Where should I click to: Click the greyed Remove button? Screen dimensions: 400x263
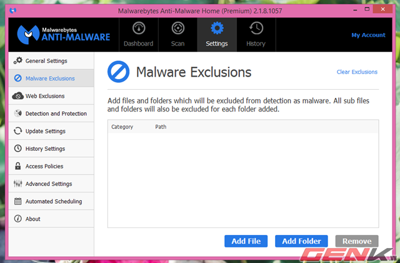(x=357, y=241)
